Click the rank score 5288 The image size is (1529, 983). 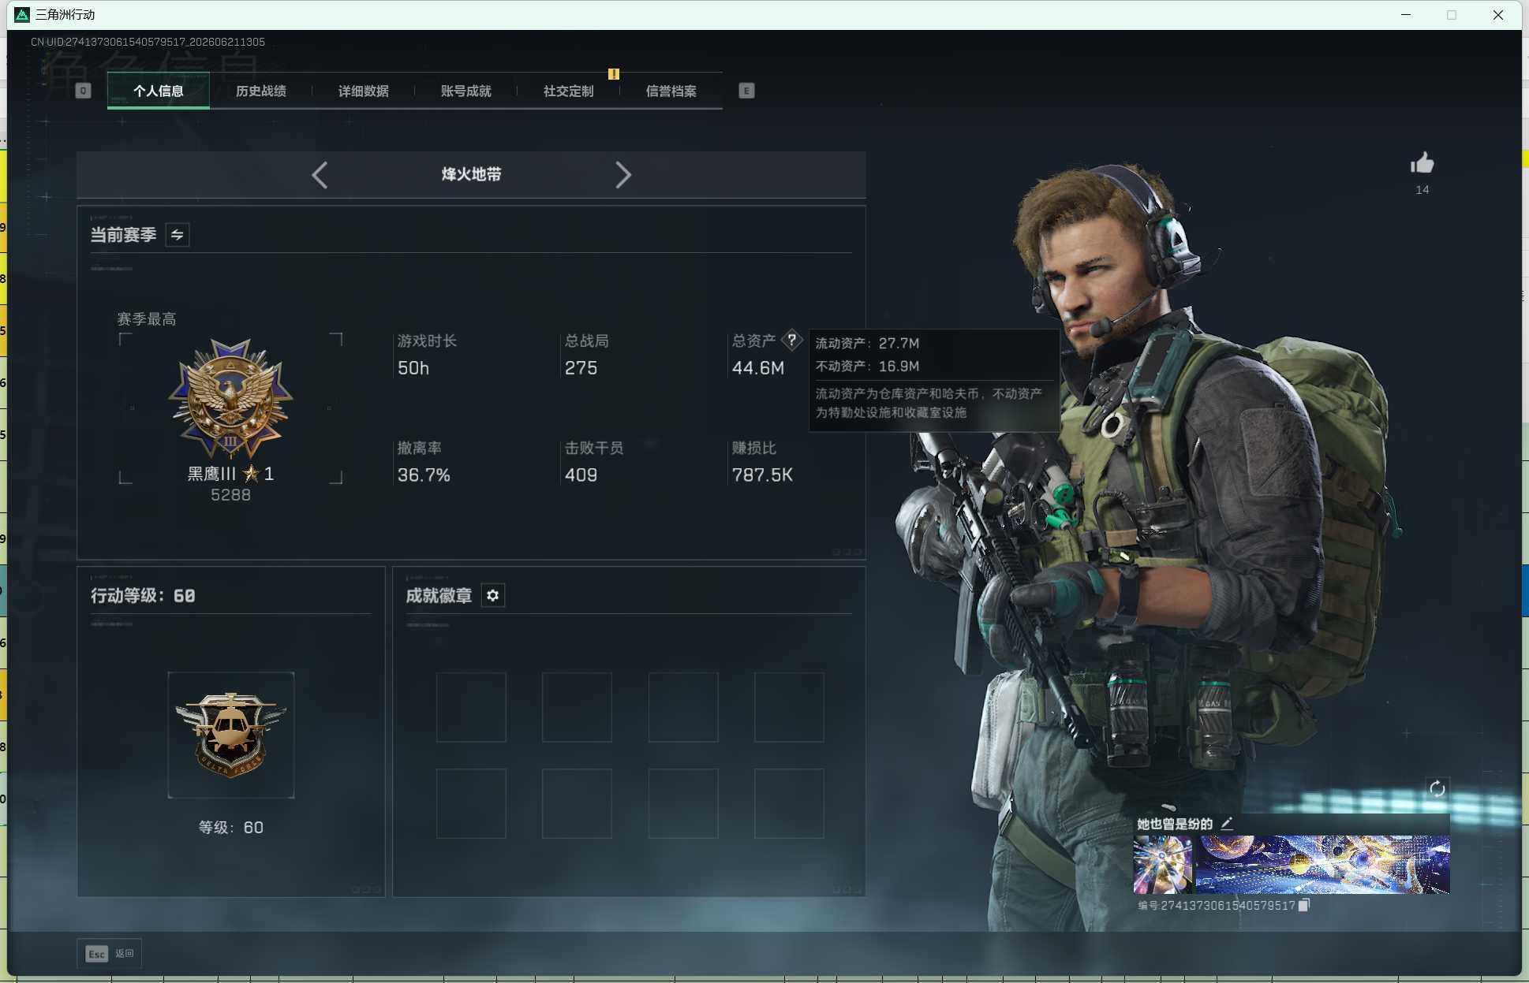(230, 495)
